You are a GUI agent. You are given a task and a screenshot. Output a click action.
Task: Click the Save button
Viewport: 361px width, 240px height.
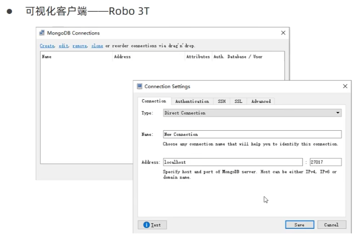(x=299, y=225)
